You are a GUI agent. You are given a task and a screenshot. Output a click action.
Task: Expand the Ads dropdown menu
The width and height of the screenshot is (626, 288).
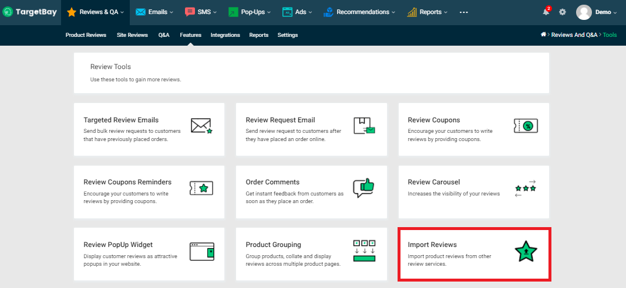point(310,12)
